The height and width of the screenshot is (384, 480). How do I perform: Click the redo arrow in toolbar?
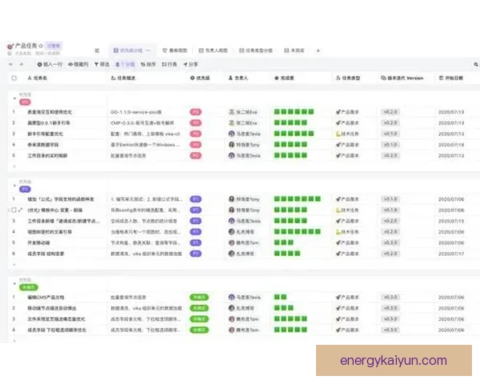(x=21, y=64)
